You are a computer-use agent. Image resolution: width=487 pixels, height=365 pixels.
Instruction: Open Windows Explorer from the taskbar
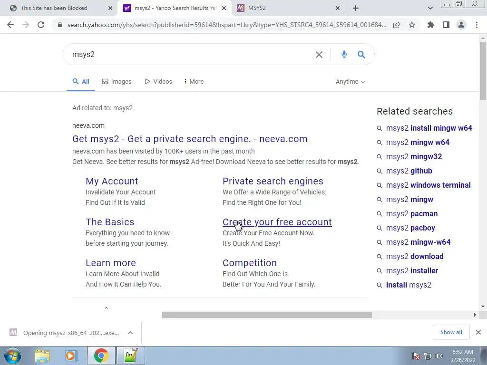pyautogui.click(x=42, y=356)
